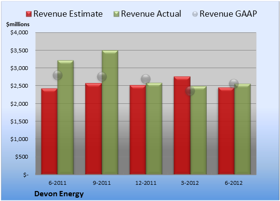
Task: Select the GAAP marker for 9-2011
Action: click(102, 77)
